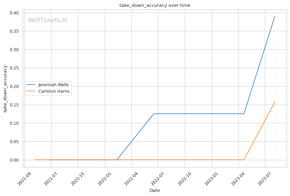Click the 2023-01 date tick label

pyautogui.click(x=212, y=178)
